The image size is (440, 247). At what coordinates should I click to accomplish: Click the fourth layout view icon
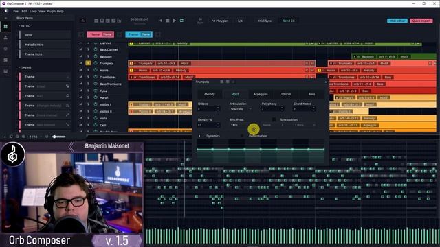(x=113, y=21)
